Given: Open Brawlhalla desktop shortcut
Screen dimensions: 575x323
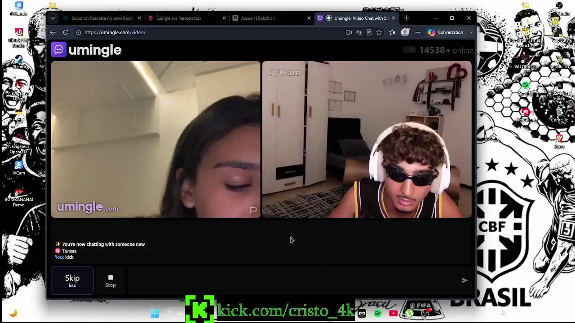Looking at the screenshot, I should tap(559, 62).
